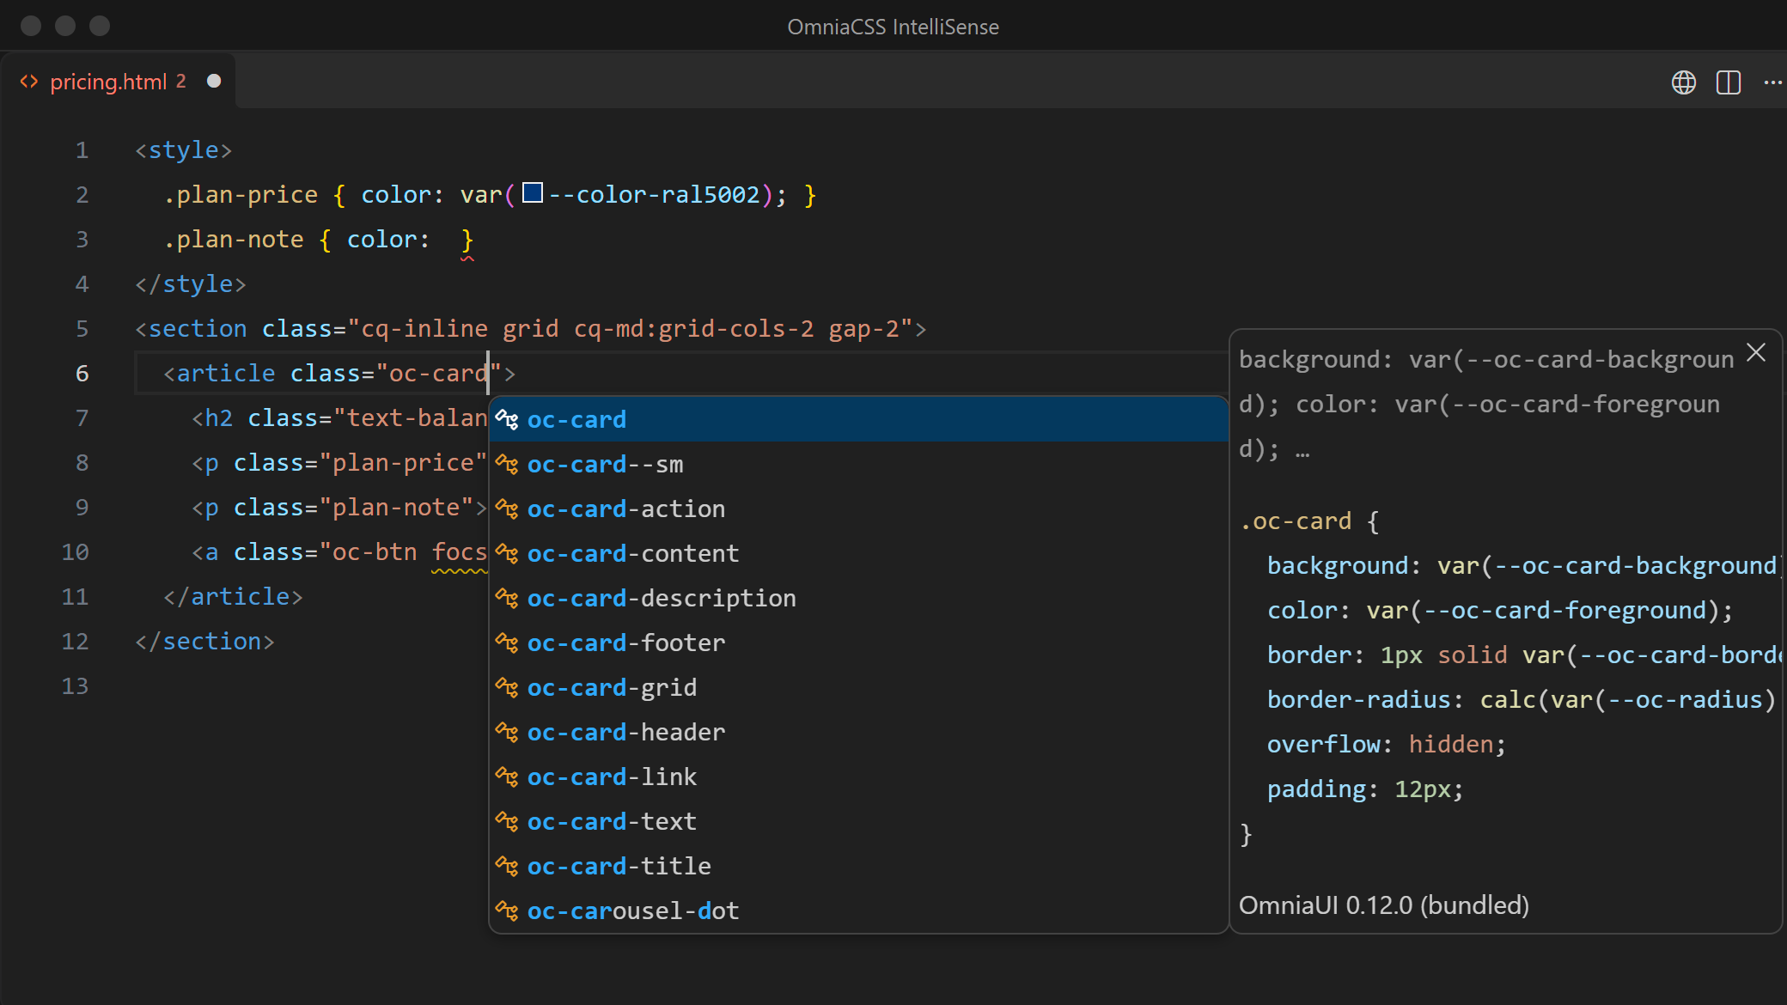Click the closing </style> tag on line 4
The height and width of the screenshot is (1005, 1787).
pyautogui.click(x=191, y=284)
